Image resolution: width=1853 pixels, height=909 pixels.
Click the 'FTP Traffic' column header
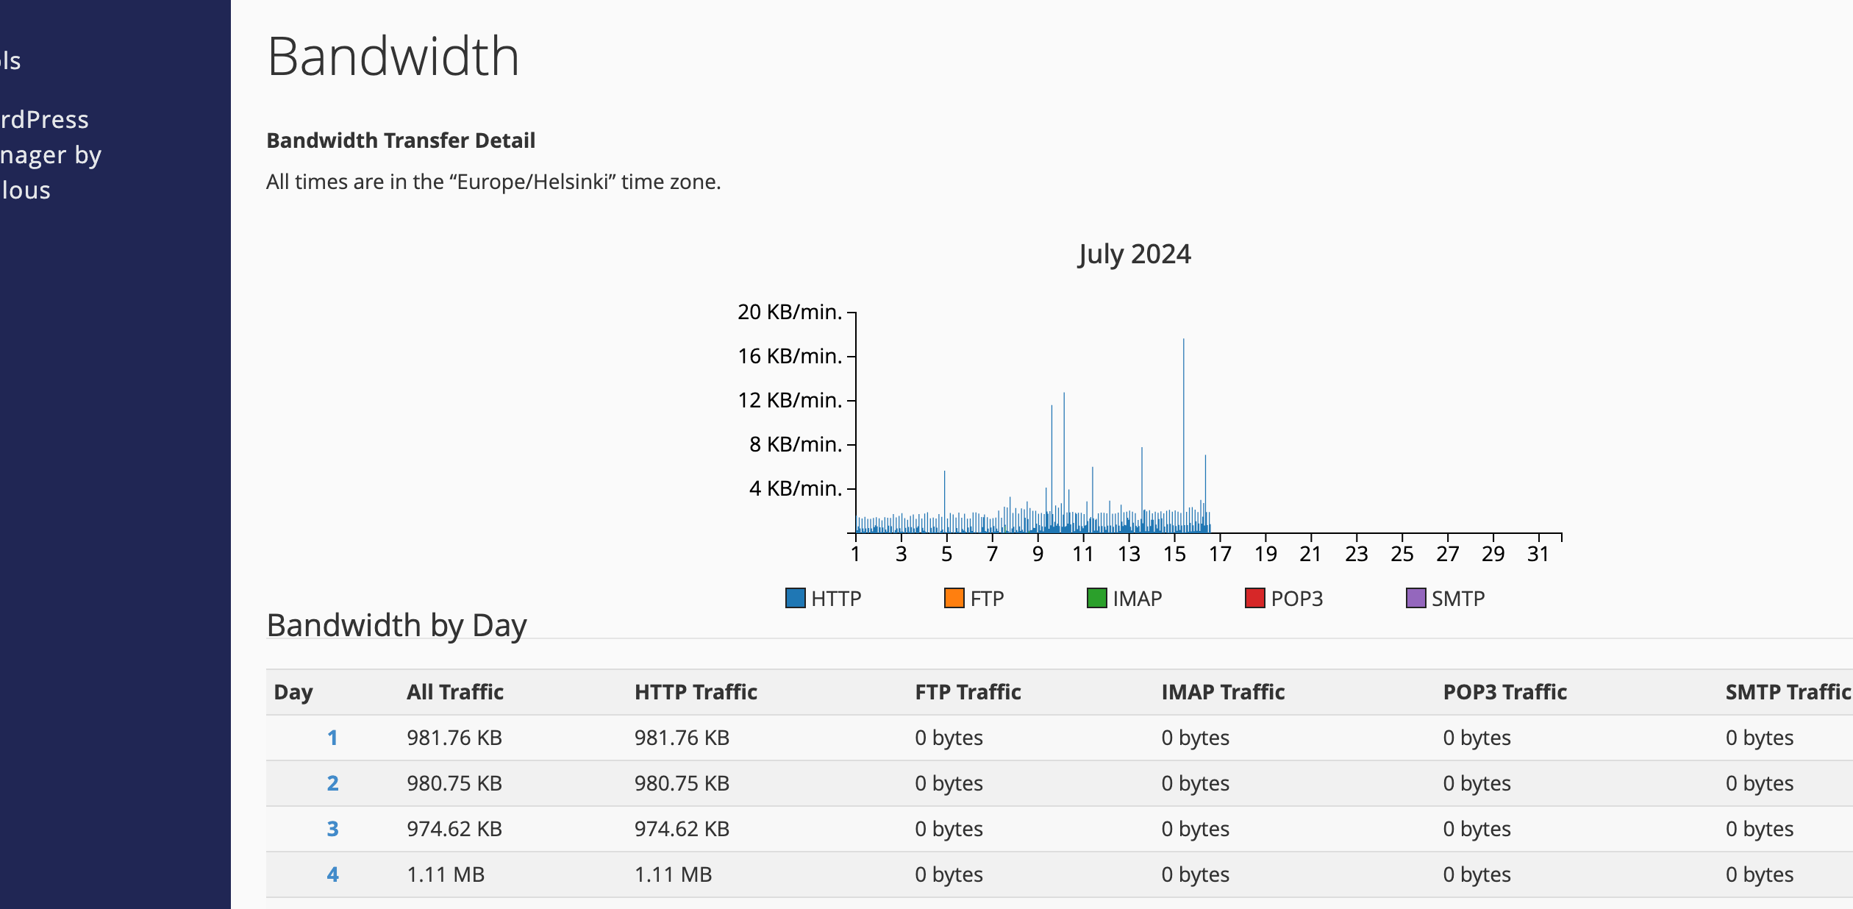pos(968,692)
